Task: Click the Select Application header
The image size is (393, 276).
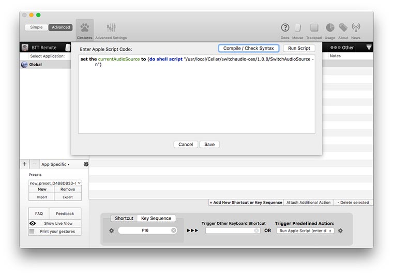Action: click(x=48, y=56)
